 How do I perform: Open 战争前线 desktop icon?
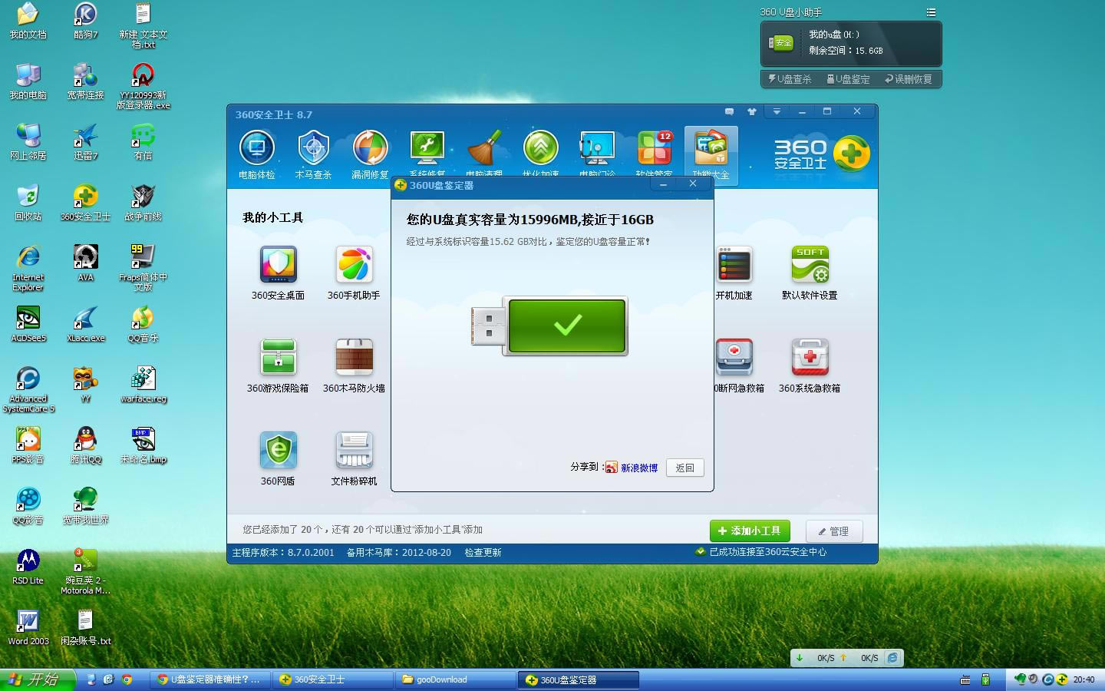pos(143,203)
